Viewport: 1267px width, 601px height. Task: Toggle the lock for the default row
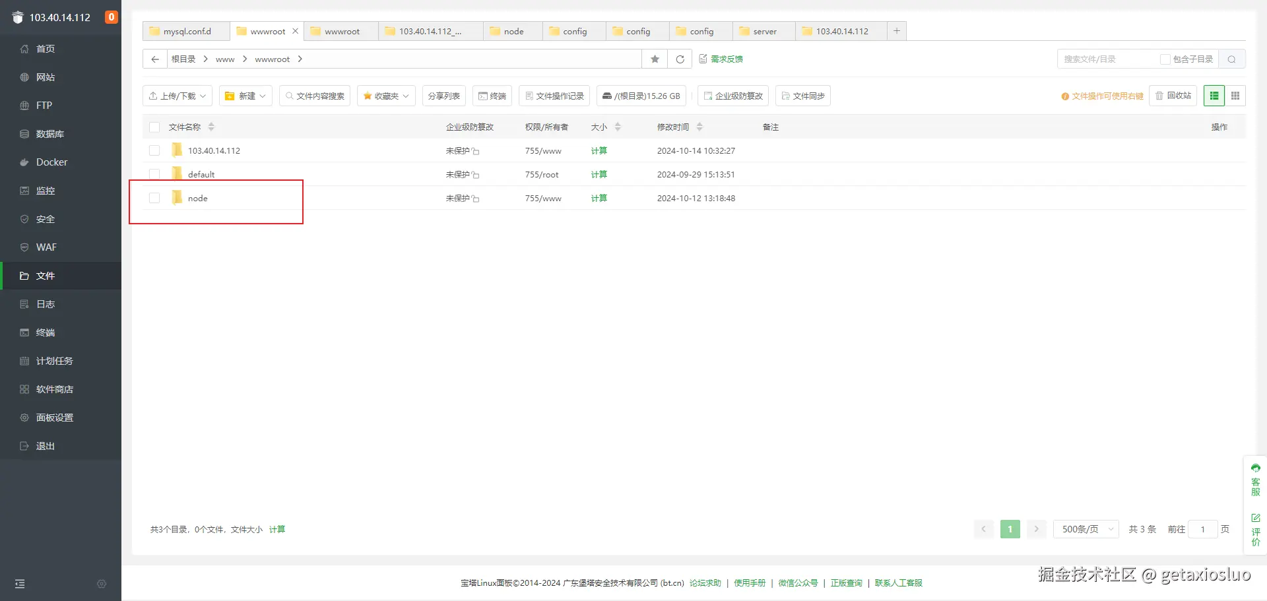(476, 175)
